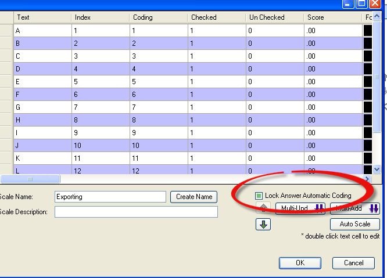Sort by the Text column header
The image size is (387, 278).
coord(42,17)
